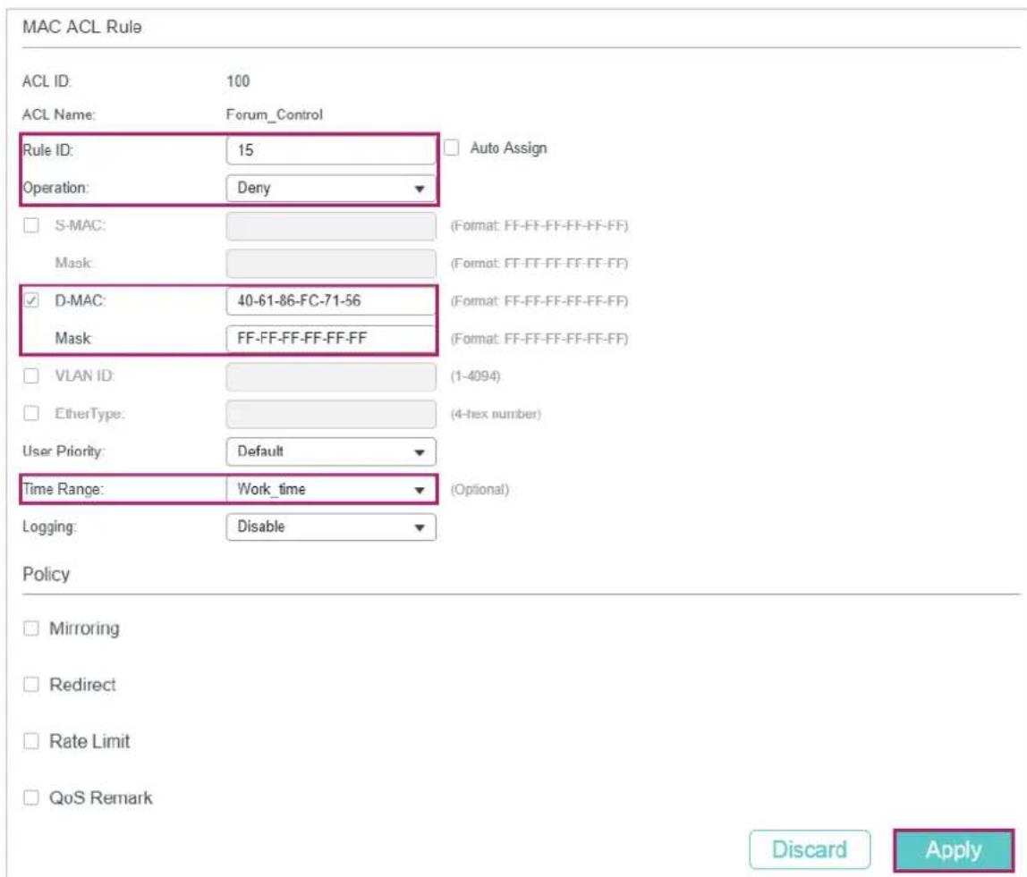This screenshot has width=1027, height=877.
Task: Click the Logging label
Action: (49, 527)
